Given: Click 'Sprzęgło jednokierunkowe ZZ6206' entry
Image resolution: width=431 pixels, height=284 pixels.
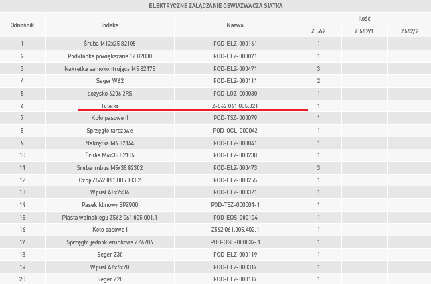Looking at the screenshot, I should pyautogui.click(x=110, y=242).
